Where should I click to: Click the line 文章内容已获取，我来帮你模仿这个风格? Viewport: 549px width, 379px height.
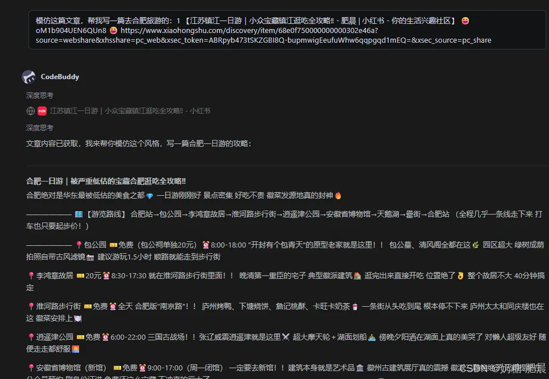pyautogui.click(x=139, y=143)
